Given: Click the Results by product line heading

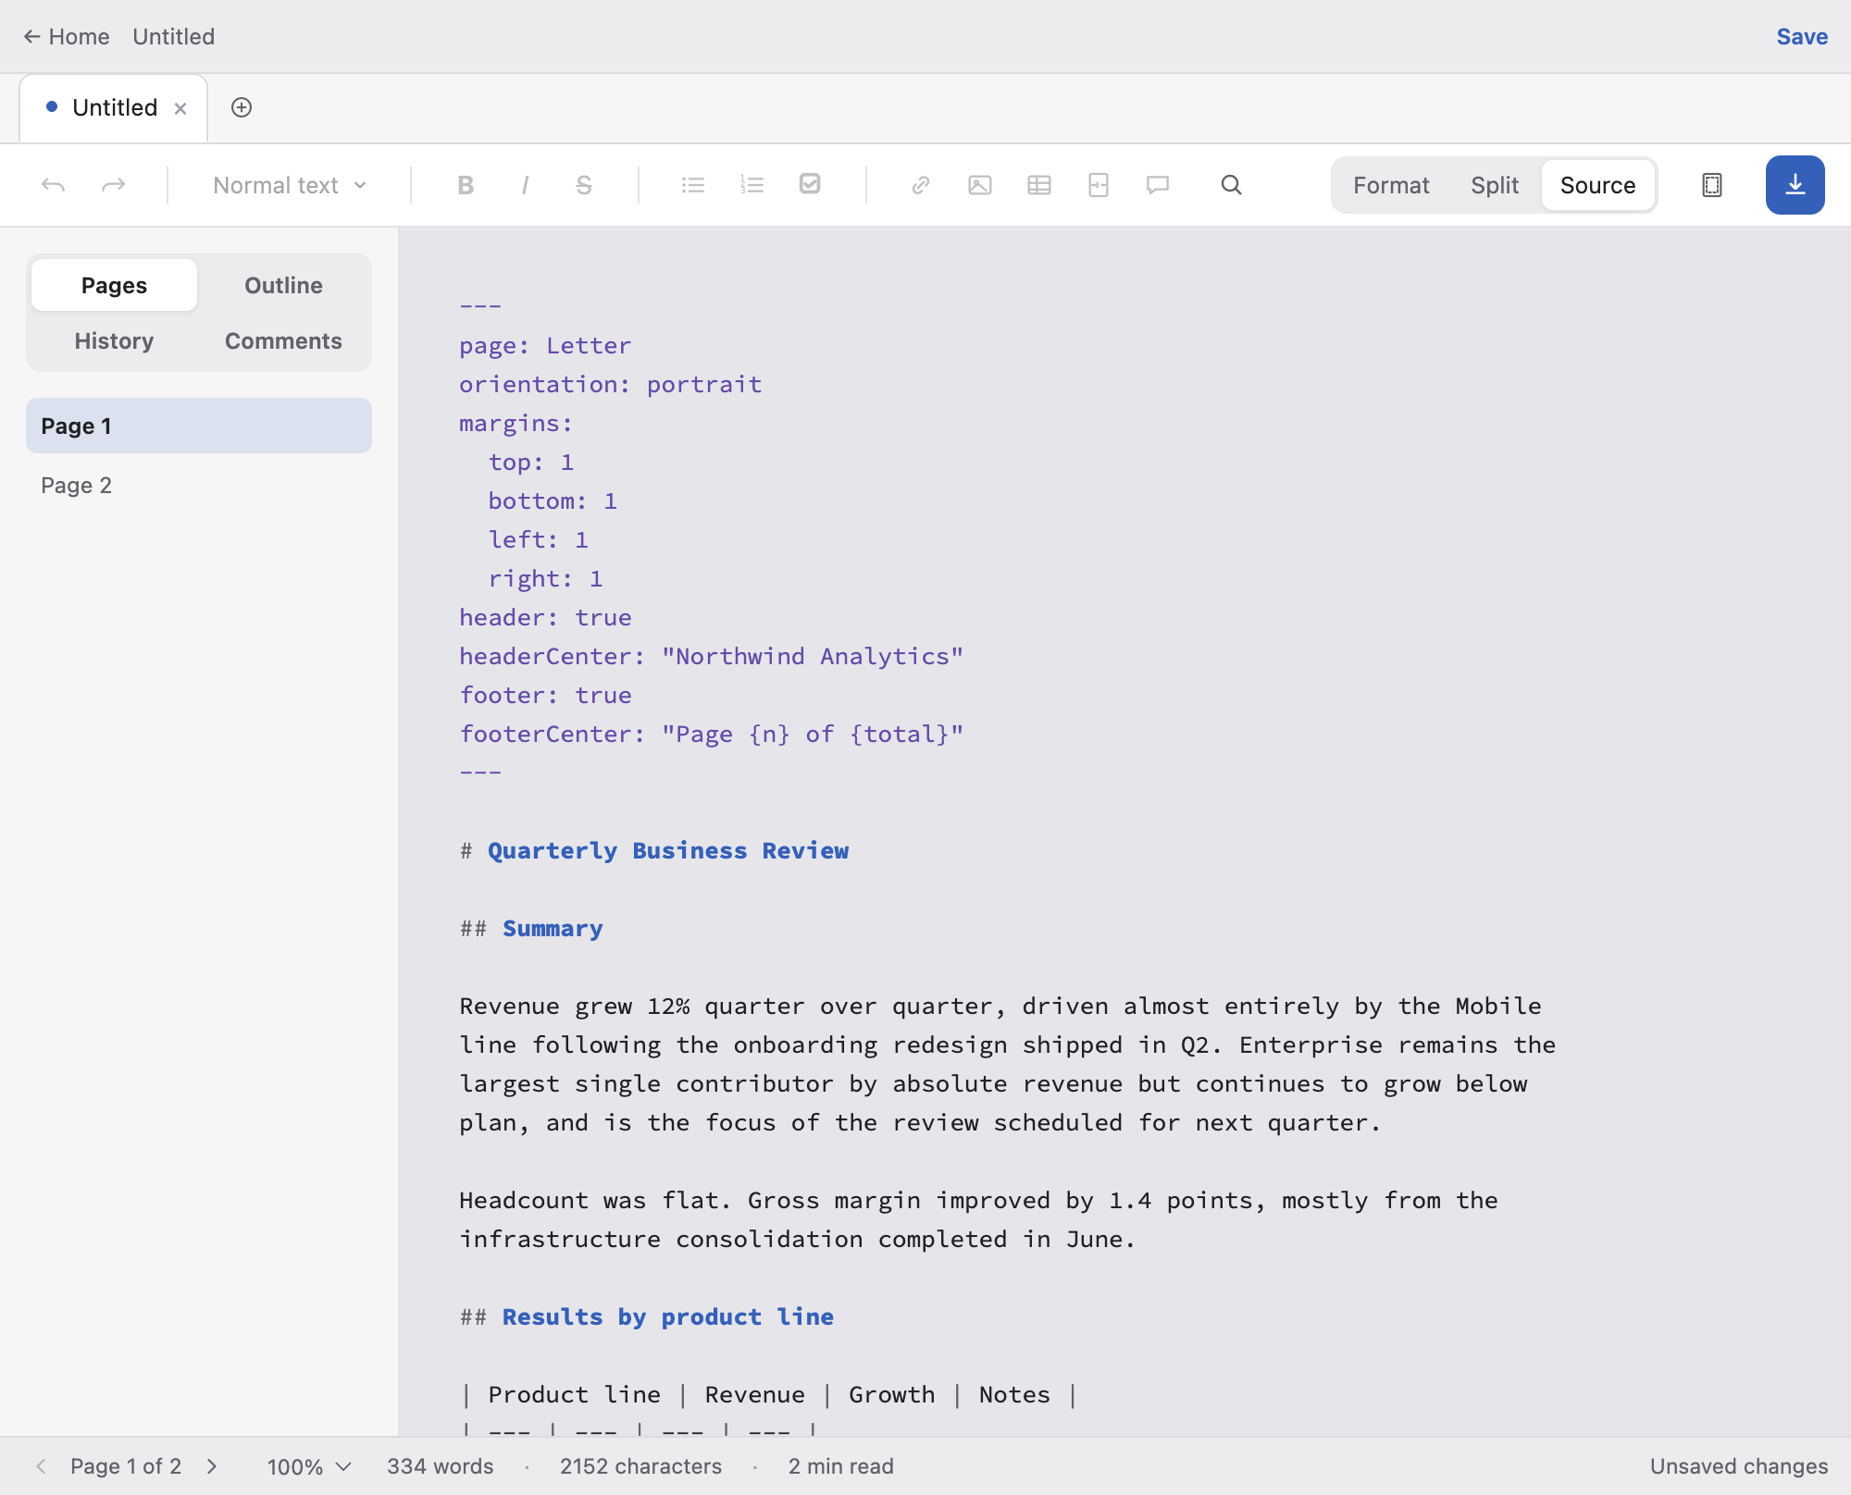Looking at the screenshot, I should [x=647, y=1316].
